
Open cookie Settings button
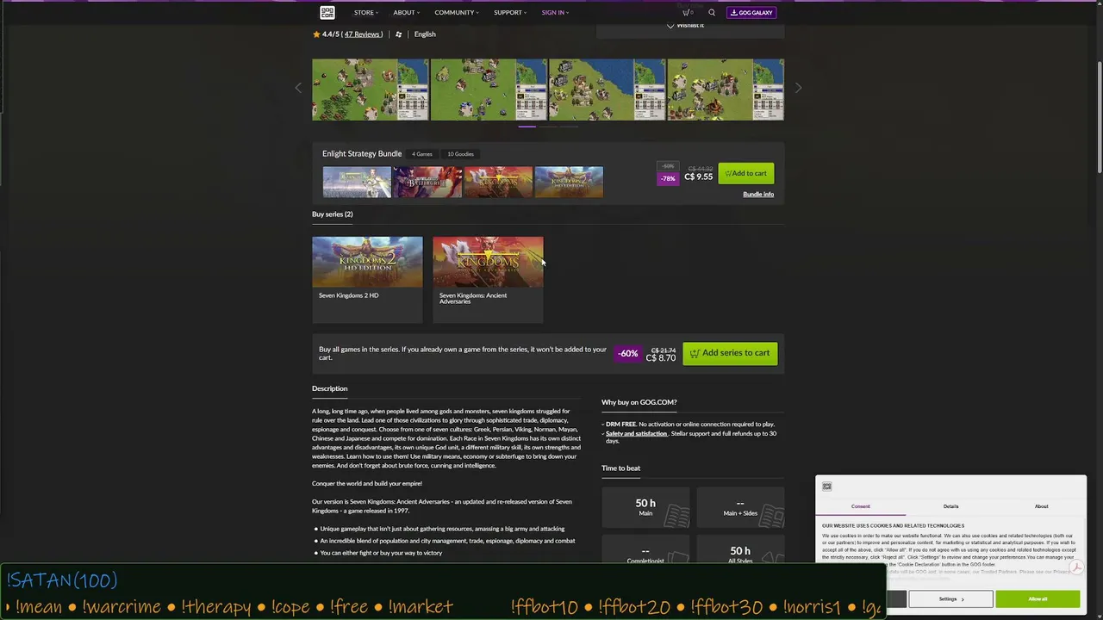click(x=950, y=599)
